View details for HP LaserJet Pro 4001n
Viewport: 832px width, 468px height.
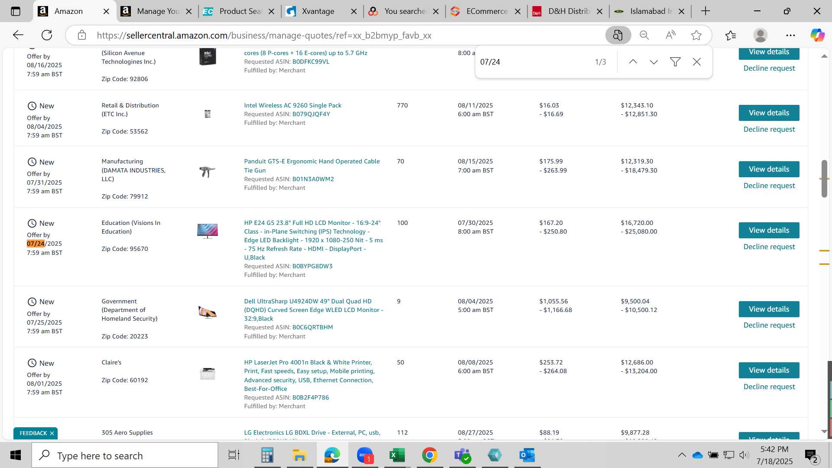[769, 370]
